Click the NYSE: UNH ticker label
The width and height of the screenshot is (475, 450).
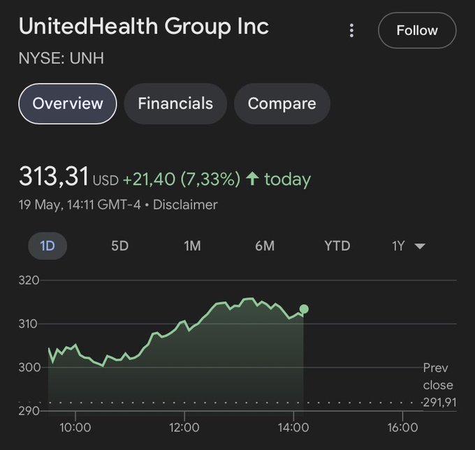(61, 58)
